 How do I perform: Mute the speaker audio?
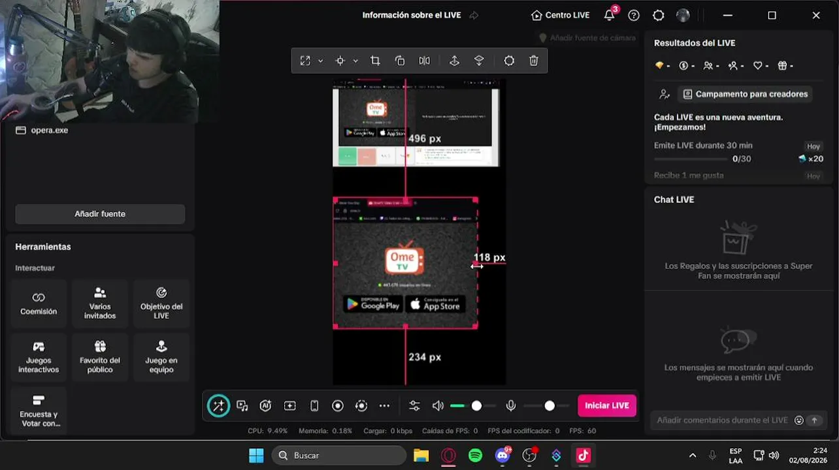(438, 406)
